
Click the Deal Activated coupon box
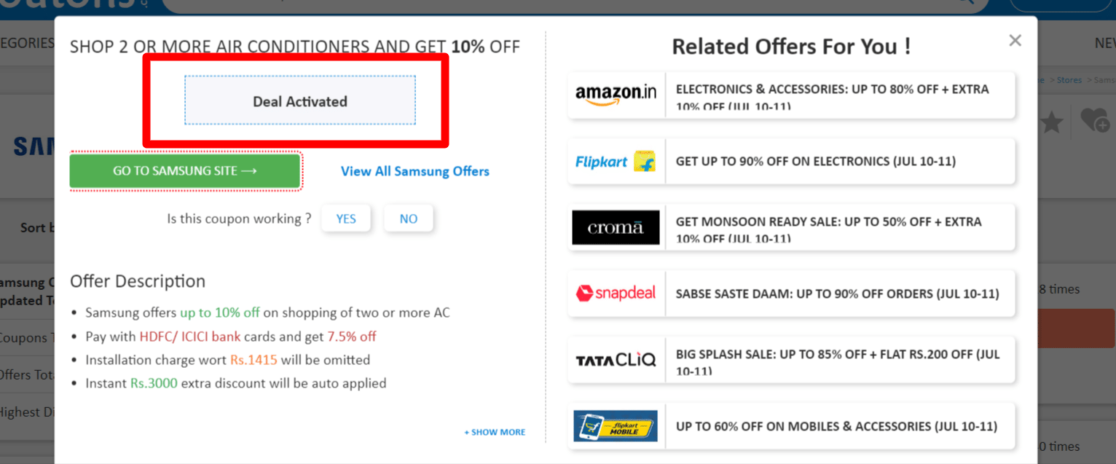pos(299,101)
